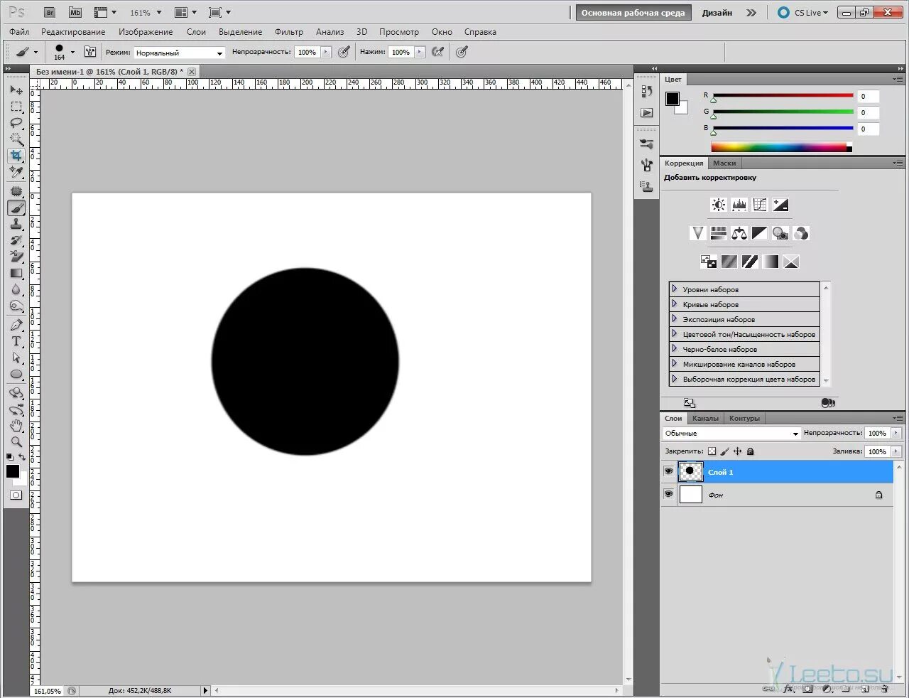
Task: Toggle the brush panel button
Action: [x=90, y=52]
